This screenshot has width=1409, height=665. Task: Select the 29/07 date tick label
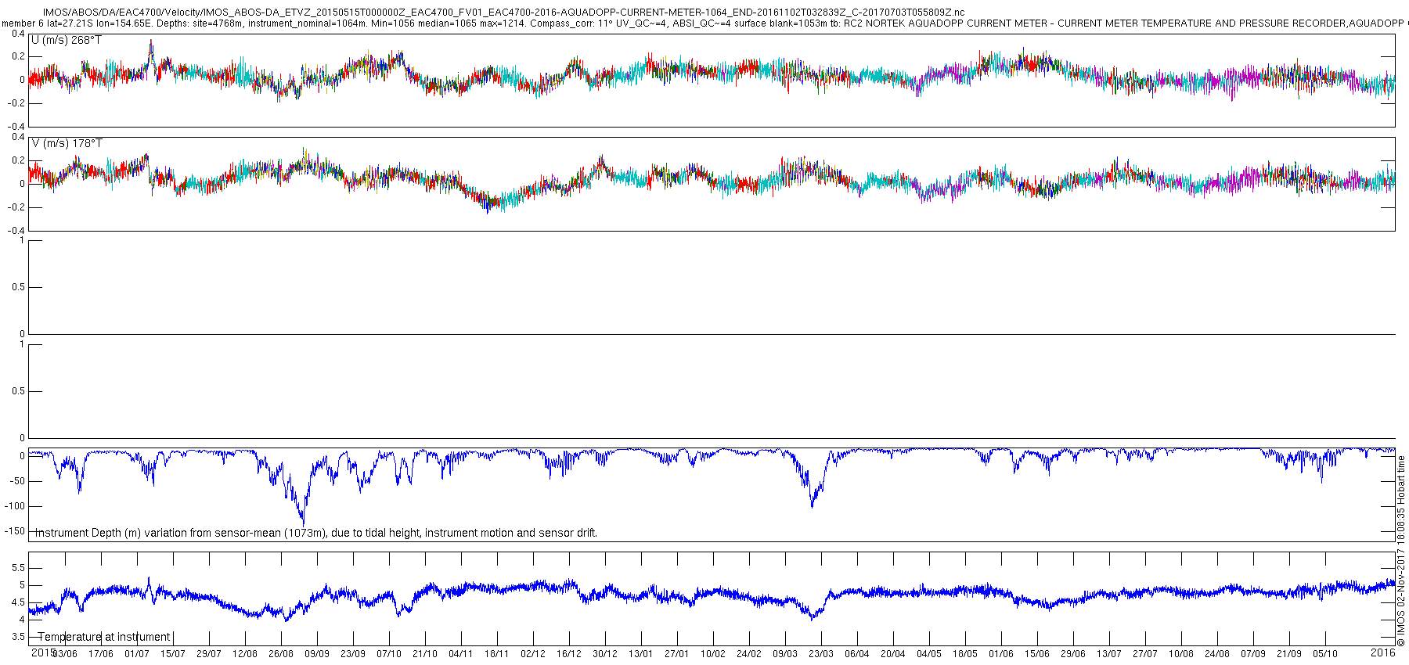[x=209, y=654]
